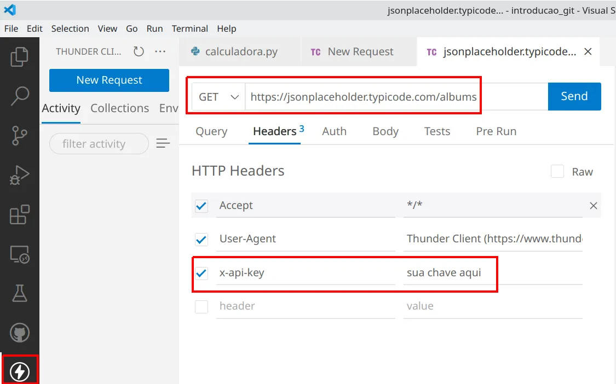Edit the Thunder Client user-agent value field

click(x=493, y=238)
